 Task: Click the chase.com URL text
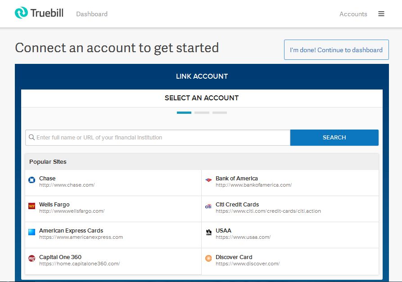tap(67, 185)
